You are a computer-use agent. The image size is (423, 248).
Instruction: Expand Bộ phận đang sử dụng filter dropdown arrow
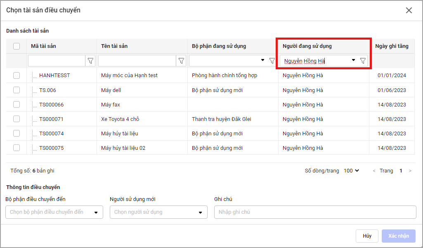(x=263, y=60)
